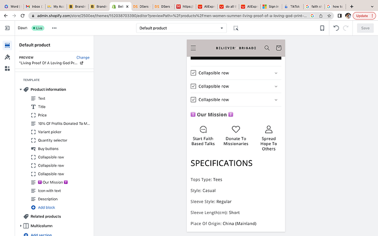The width and height of the screenshot is (378, 236).
Task: Click the Change preview link
Action: tap(83, 57)
